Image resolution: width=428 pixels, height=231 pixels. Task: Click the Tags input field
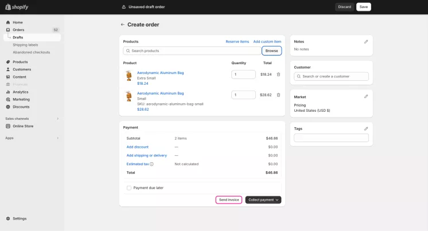tap(332, 138)
